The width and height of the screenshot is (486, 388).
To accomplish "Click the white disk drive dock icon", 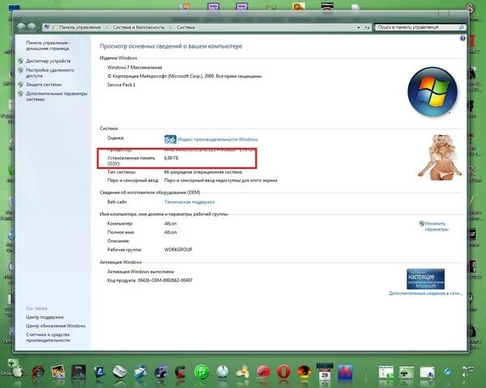I will click(120, 372).
